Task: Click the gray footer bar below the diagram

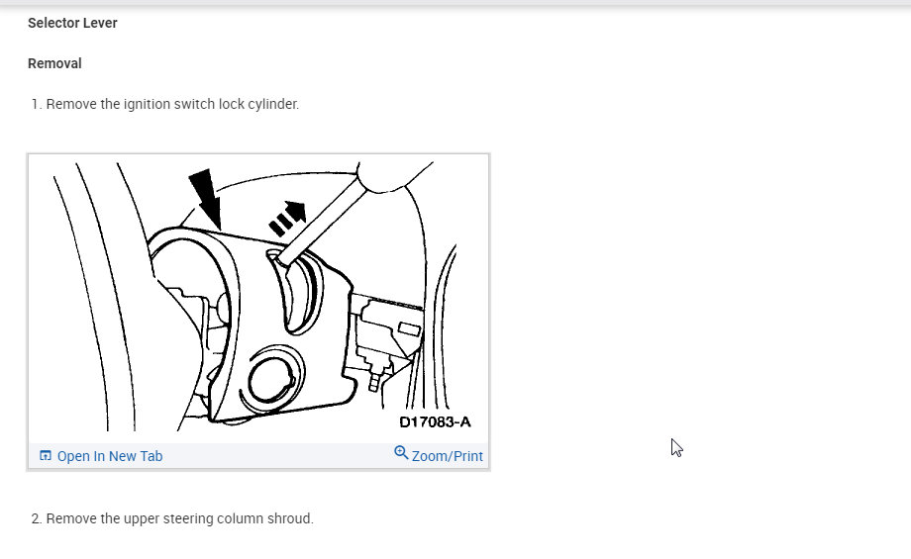Action: [258, 456]
